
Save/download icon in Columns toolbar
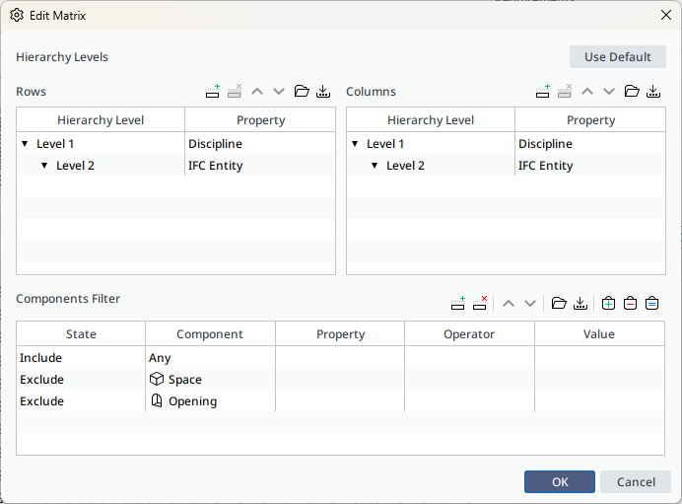click(653, 92)
